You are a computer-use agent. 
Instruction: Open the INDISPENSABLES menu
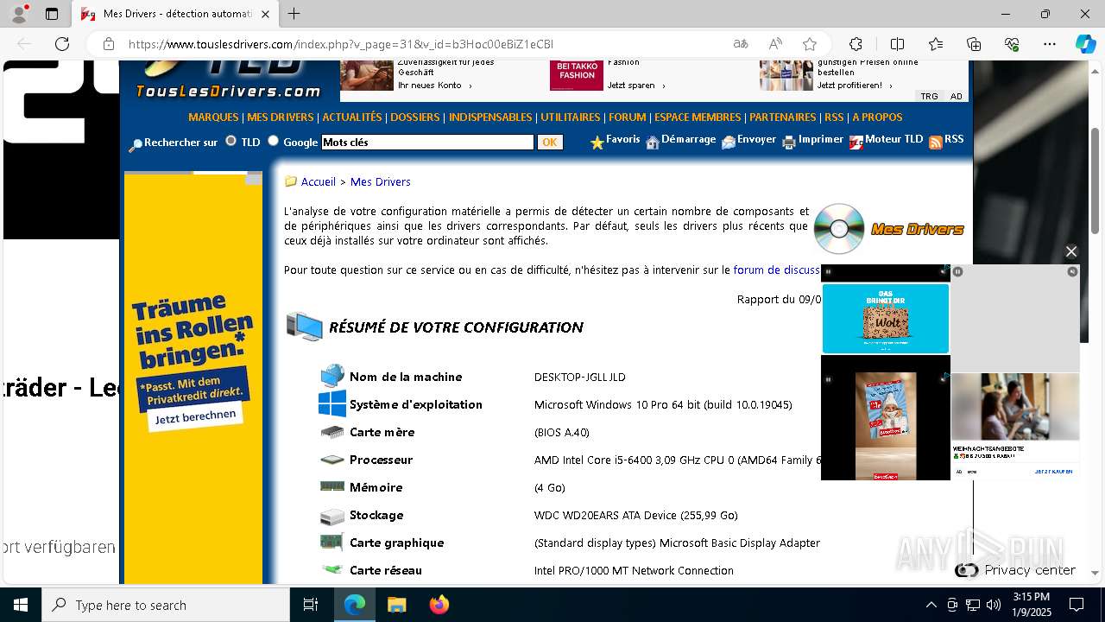490,117
